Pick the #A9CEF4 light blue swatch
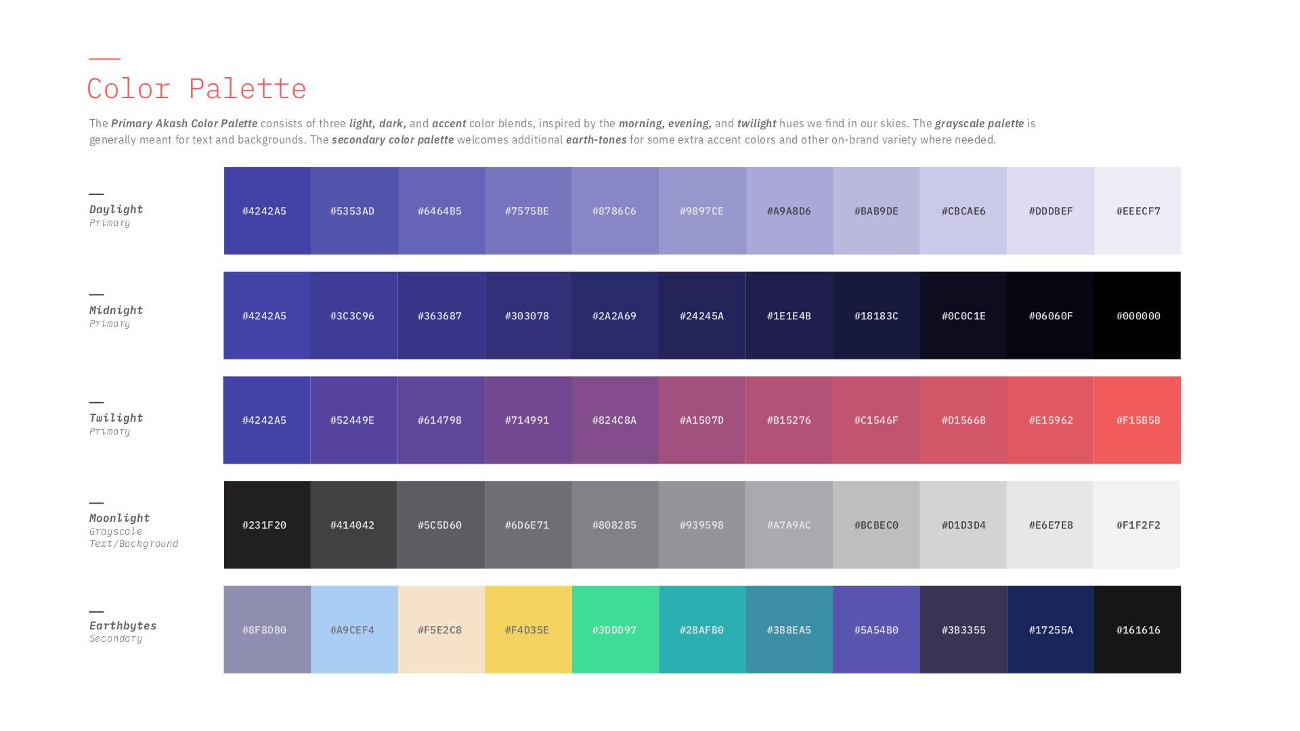This screenshot has height=731, width=1300. (354, 629)
